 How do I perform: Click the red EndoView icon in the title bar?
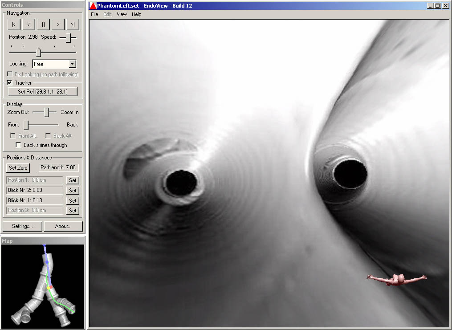93,6
